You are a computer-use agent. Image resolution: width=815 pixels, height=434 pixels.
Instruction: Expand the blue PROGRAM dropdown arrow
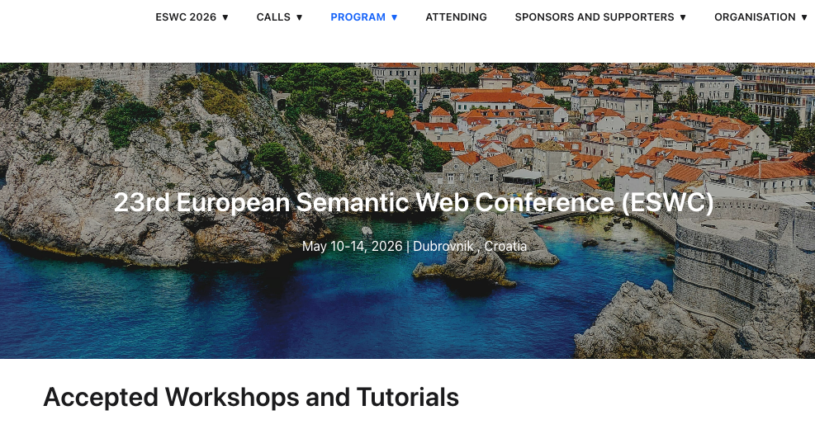[395, 17]
